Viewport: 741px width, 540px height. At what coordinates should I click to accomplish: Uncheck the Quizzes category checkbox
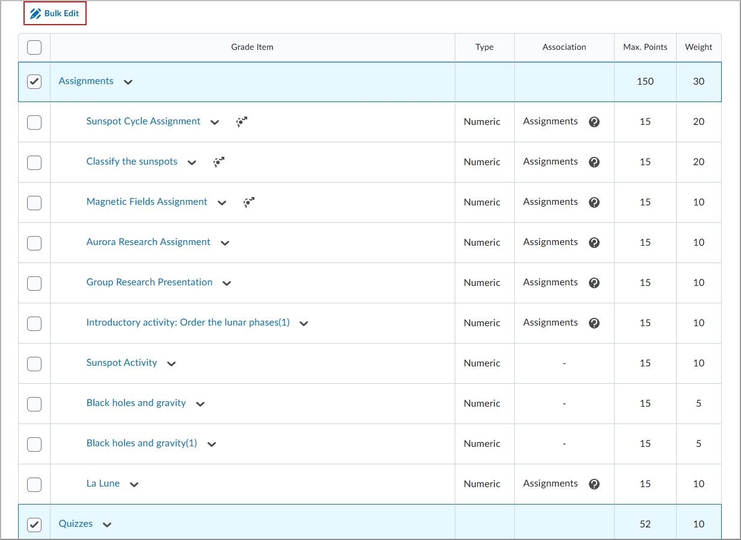point(34,524)
